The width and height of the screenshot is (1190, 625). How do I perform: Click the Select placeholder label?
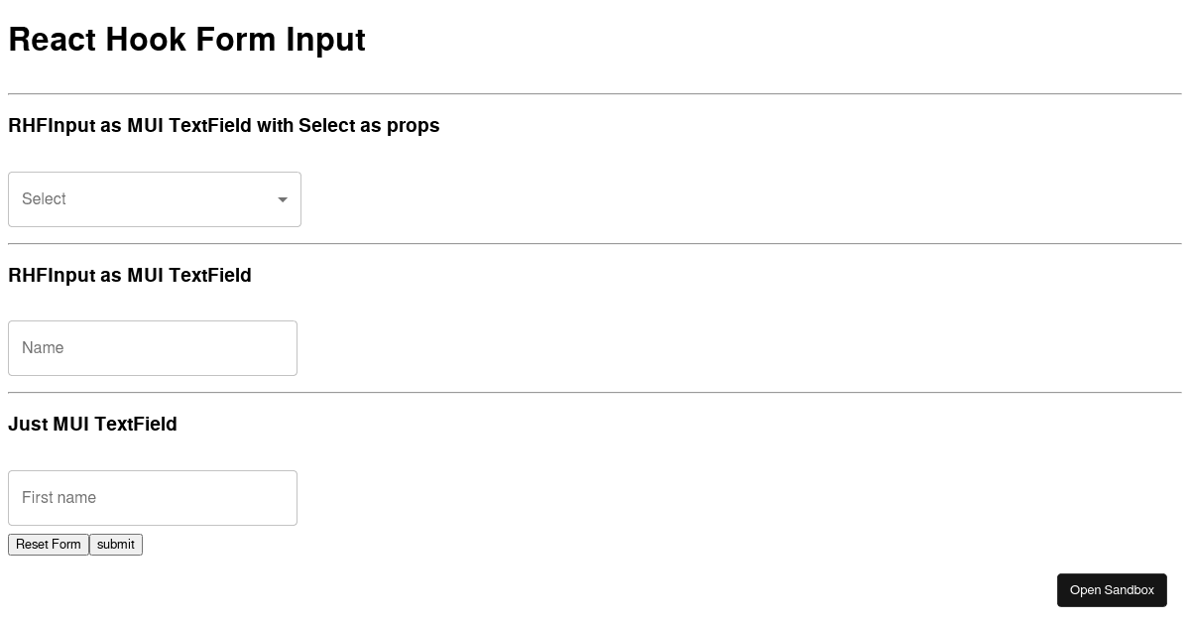click(x=44, y=198)
